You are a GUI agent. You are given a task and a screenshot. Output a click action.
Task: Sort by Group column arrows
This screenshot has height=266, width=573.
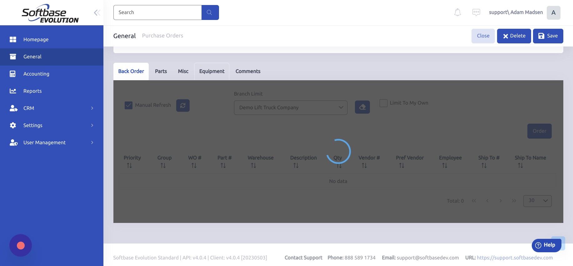coord(163,165)
